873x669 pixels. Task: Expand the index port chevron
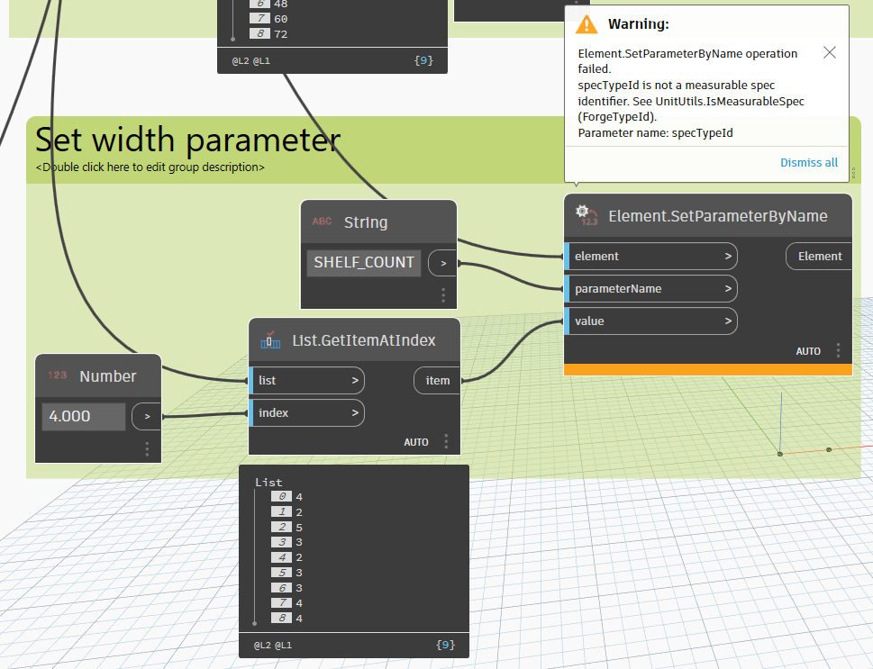355,412
